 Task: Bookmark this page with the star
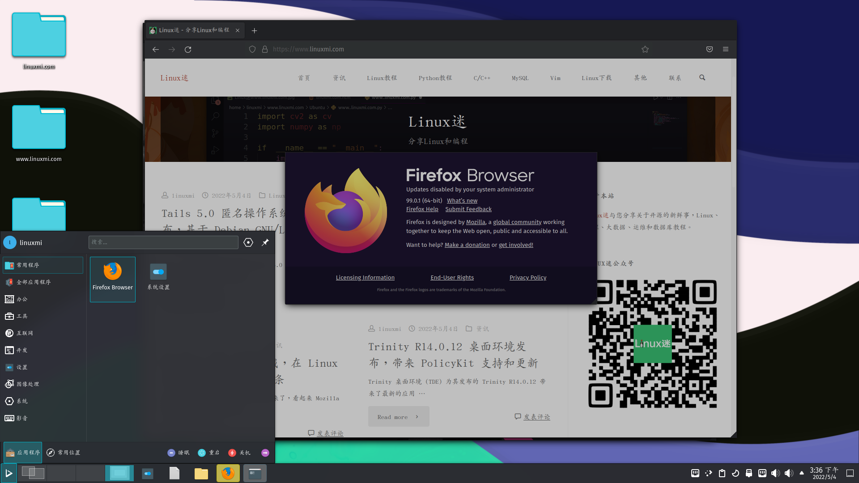click(645, 49)
